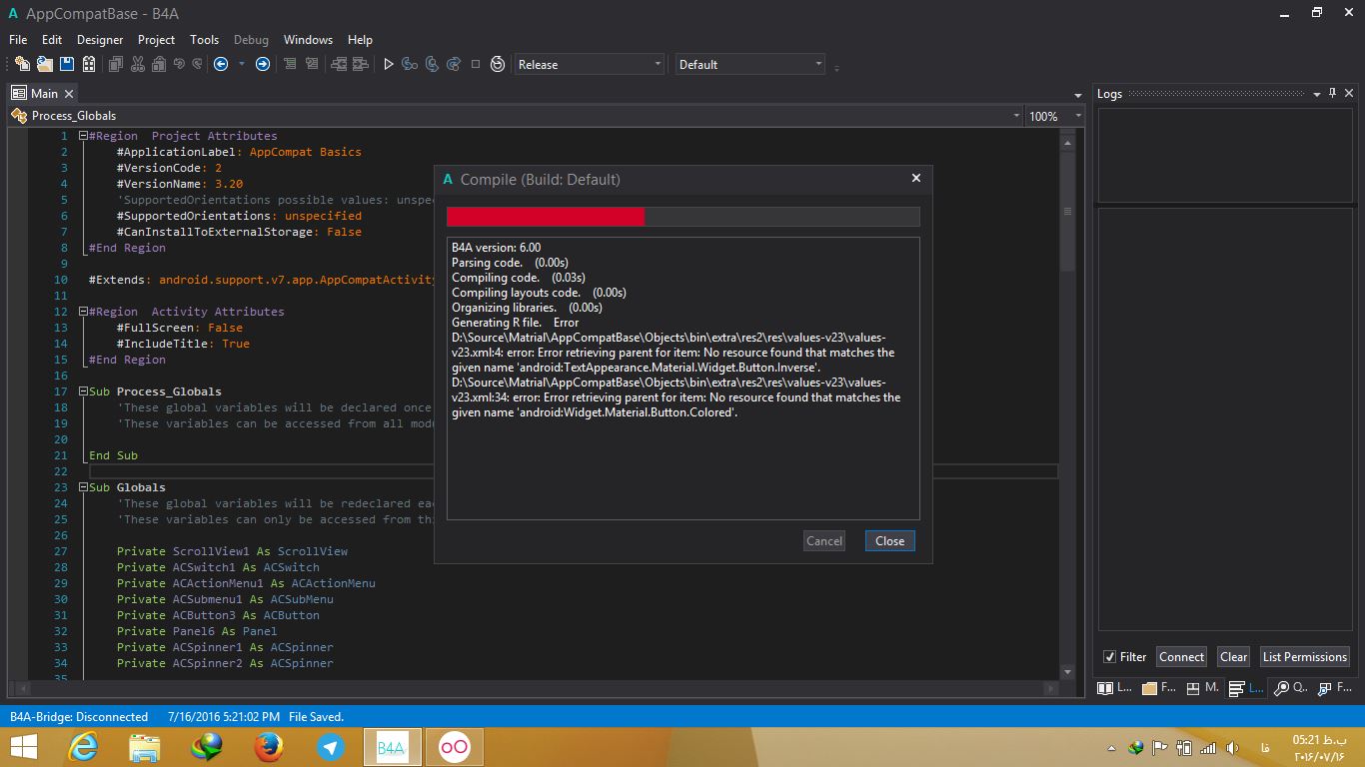Image resolution: width=1365 pixels, height=767 pixels.
Task: Click the Save icon in toolbar
Action: coord(67,64)
